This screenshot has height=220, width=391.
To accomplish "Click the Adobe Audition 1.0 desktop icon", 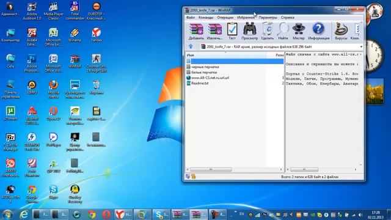I will pyautogui.click(x=32, y=11).
